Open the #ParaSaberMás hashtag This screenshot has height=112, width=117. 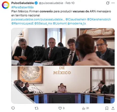pos(22,7)
